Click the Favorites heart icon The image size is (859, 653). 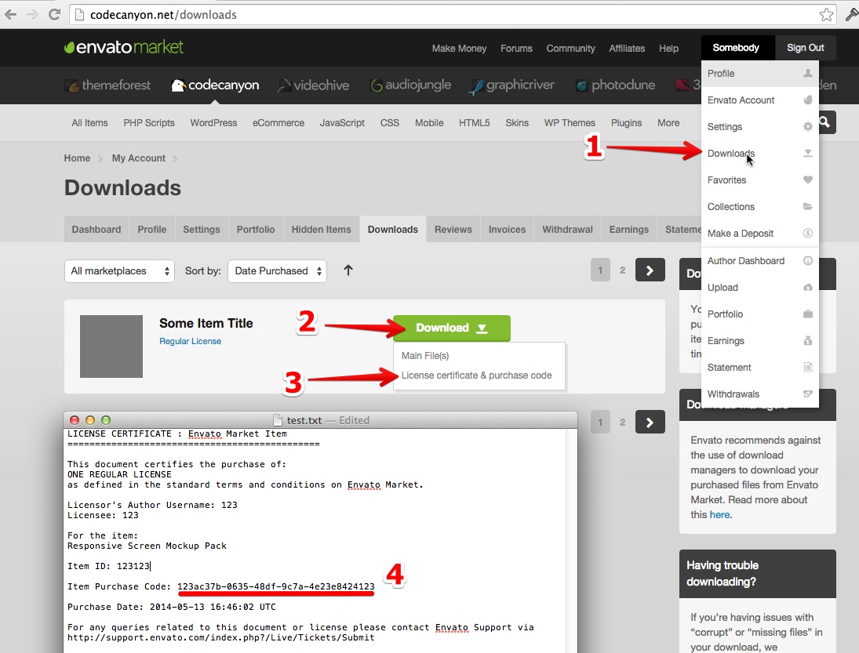(x=807, y=180)
